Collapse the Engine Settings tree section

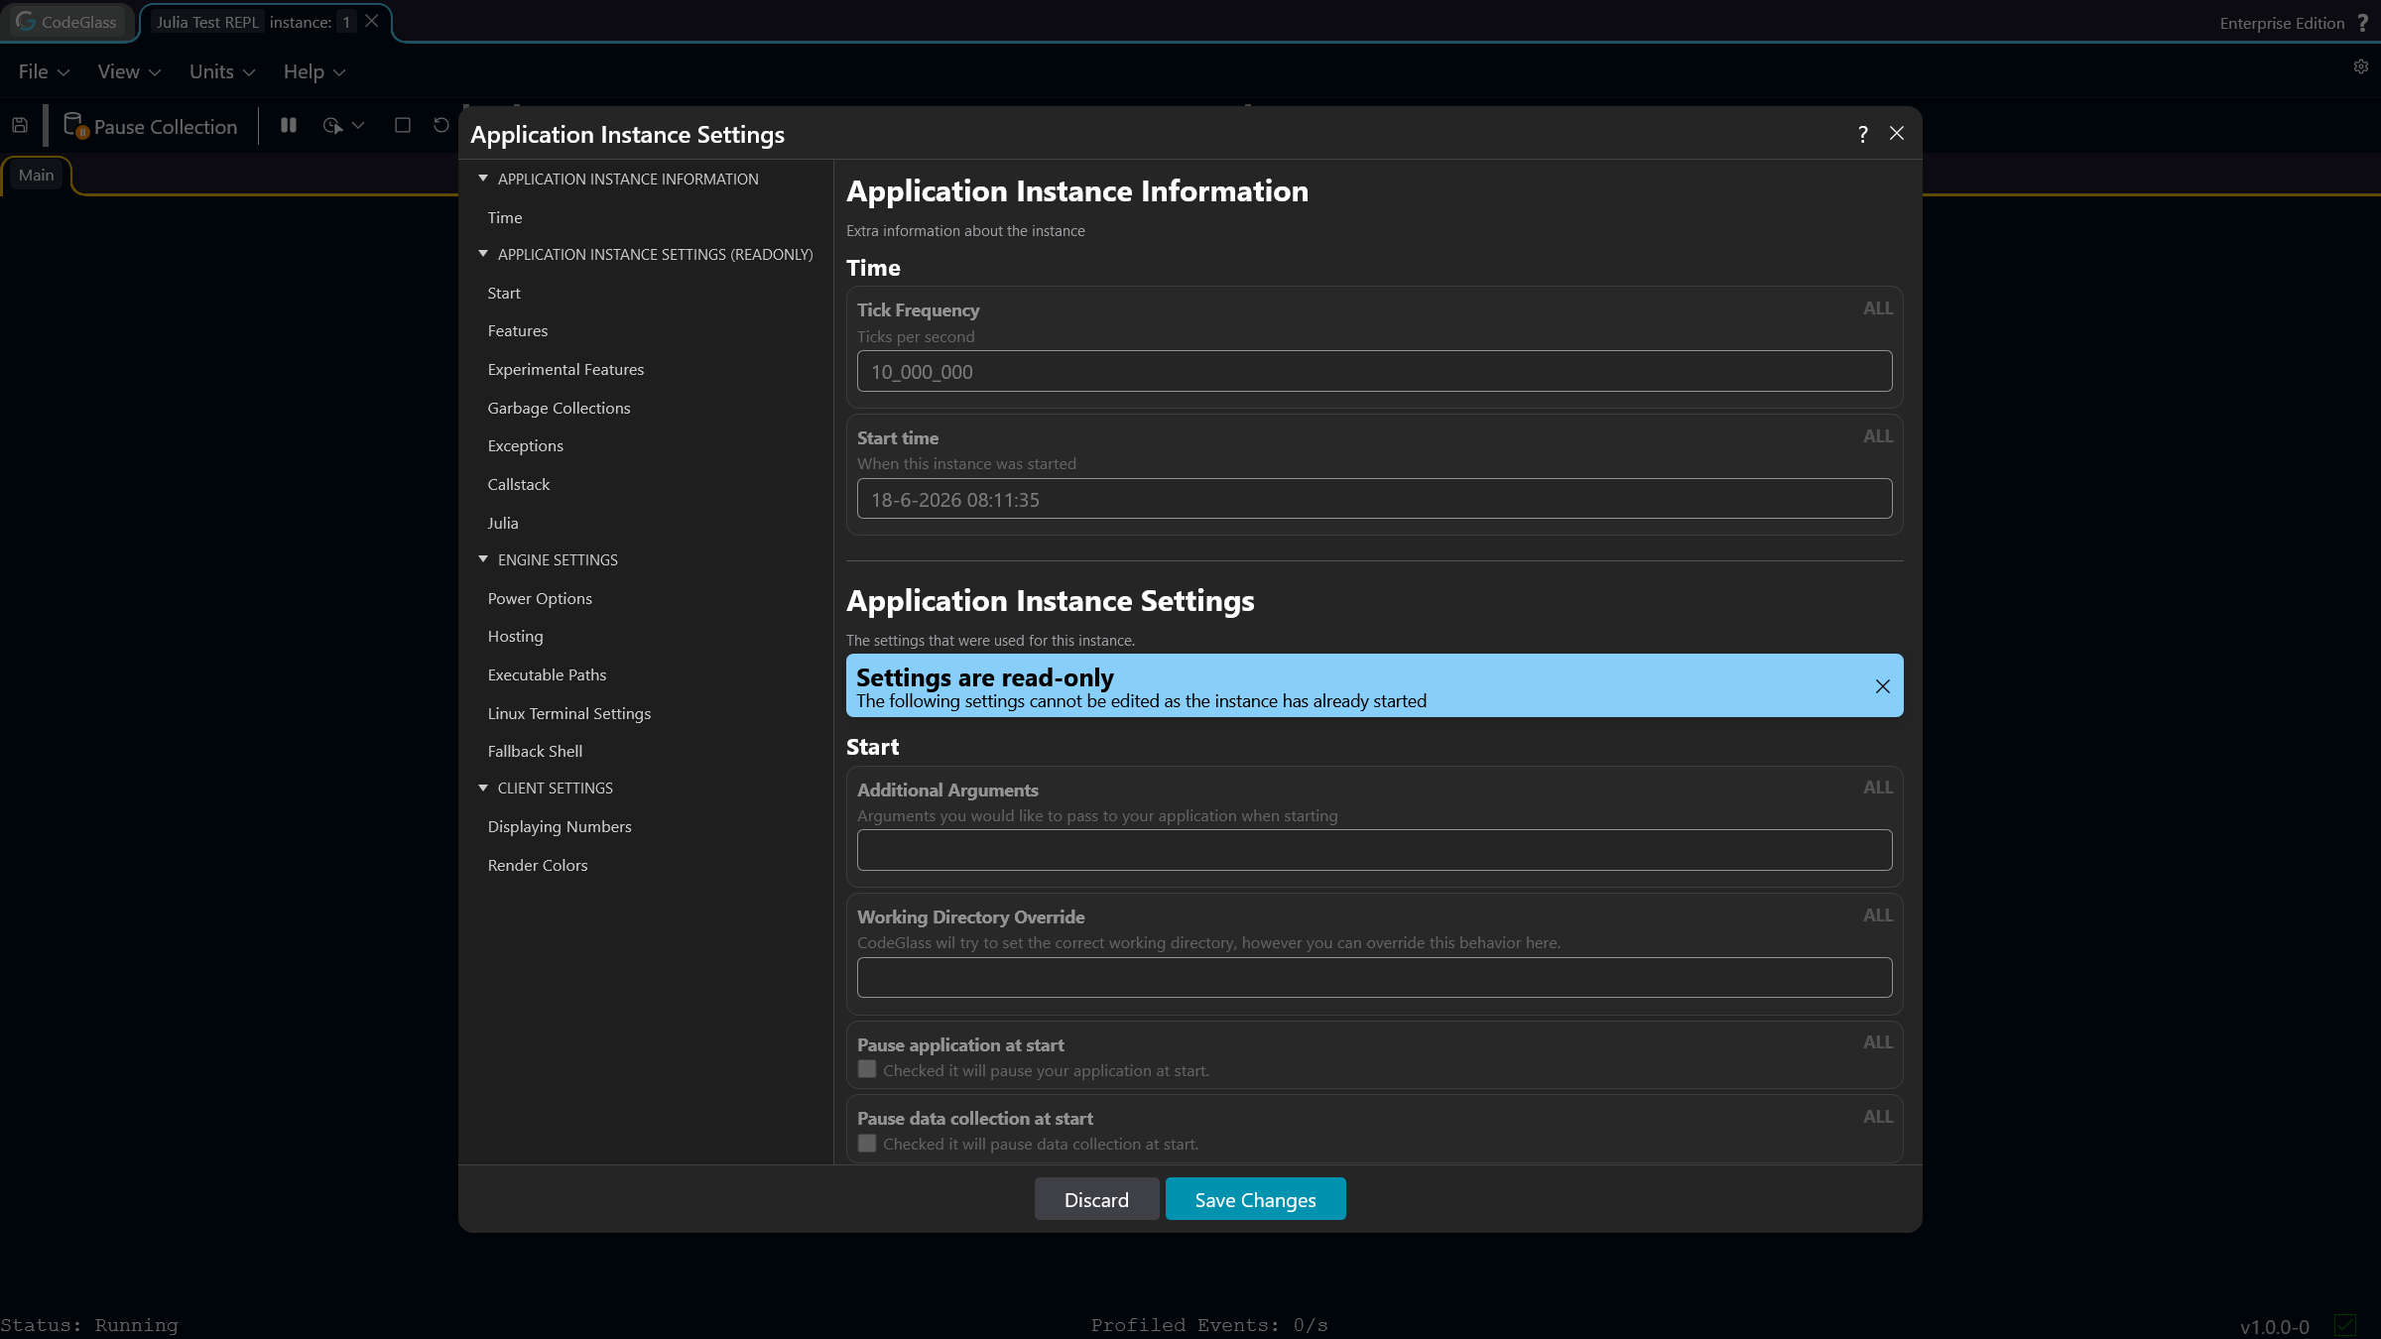click(483, 559)
